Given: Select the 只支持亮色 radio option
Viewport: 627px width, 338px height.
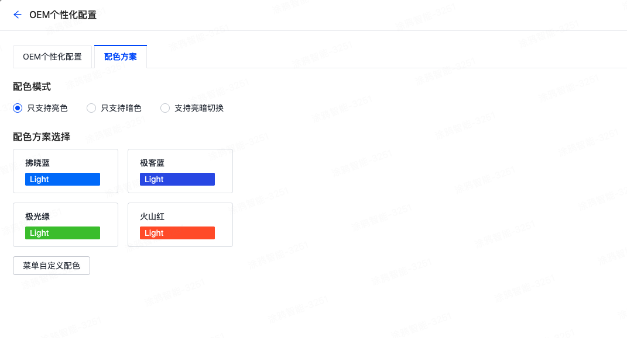Looking at the screenshot, I should click(x=18, y=108).
